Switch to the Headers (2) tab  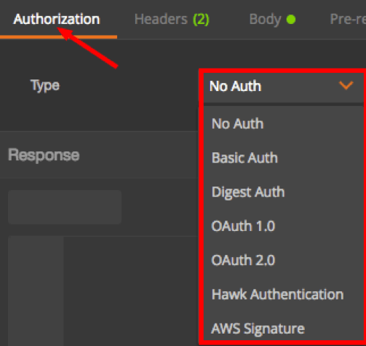[x=172, y=19]
